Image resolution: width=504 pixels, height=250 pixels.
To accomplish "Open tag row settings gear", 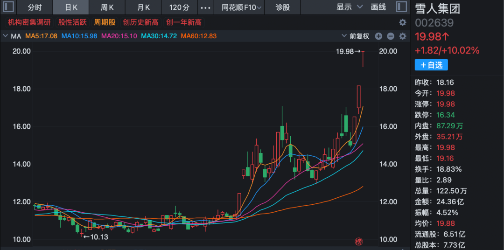I will (402, 22).
